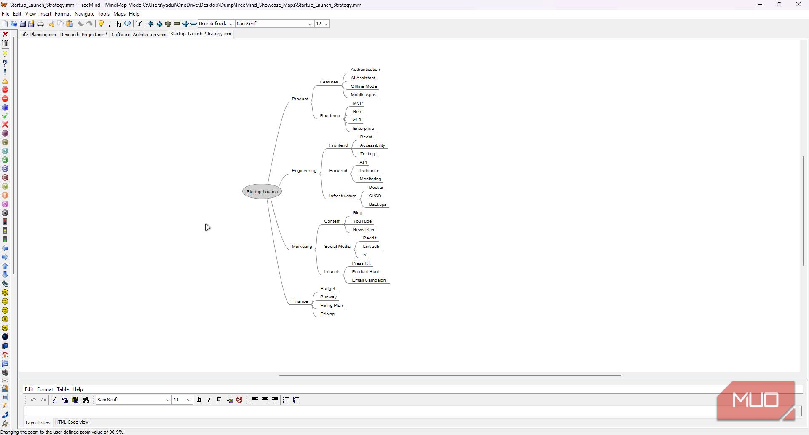This screenshot has height=435, width=809.
Task: Print the mind map
Action: [40, 24]
